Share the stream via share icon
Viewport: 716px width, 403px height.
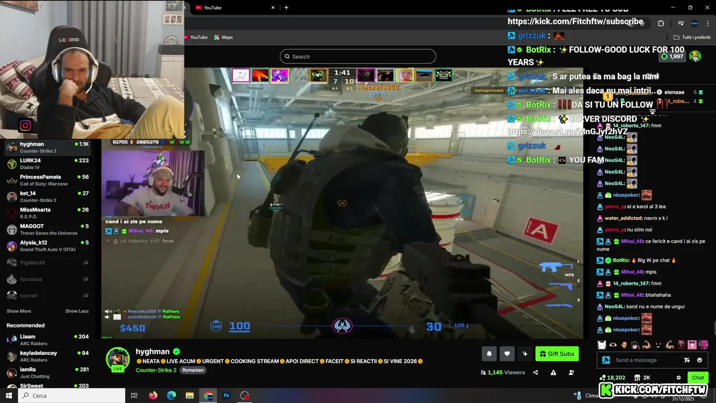535,372
